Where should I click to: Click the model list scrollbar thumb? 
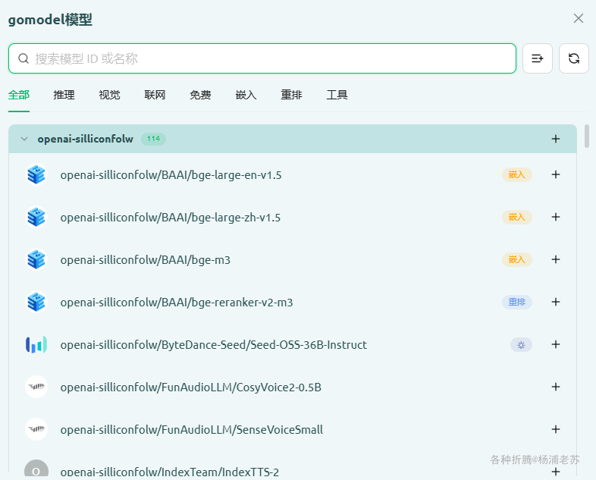tap(587, 136)
